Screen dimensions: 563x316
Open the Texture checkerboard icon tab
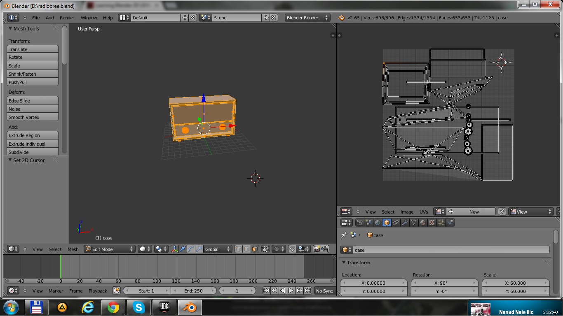432,223
